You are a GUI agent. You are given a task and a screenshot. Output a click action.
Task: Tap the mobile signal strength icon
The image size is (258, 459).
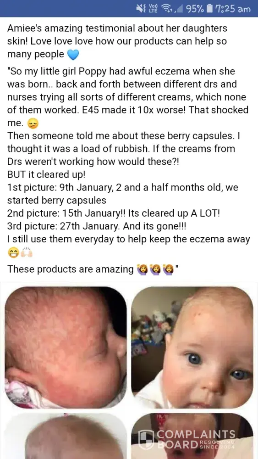click(x=178, y=9)
